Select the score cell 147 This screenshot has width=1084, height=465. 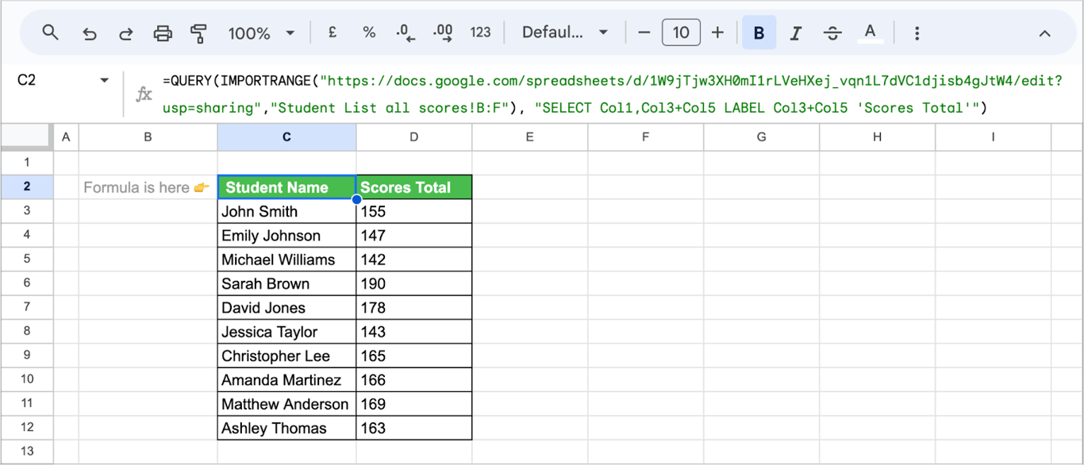[x=413, y=236]
